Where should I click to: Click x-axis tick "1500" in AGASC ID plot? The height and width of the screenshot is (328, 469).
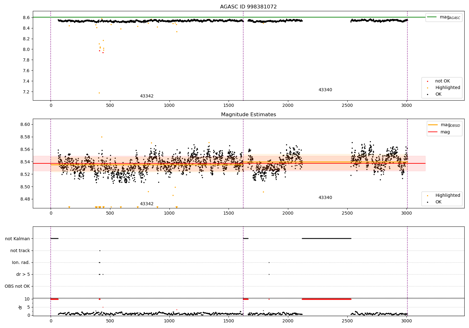(x=229, y=106)
